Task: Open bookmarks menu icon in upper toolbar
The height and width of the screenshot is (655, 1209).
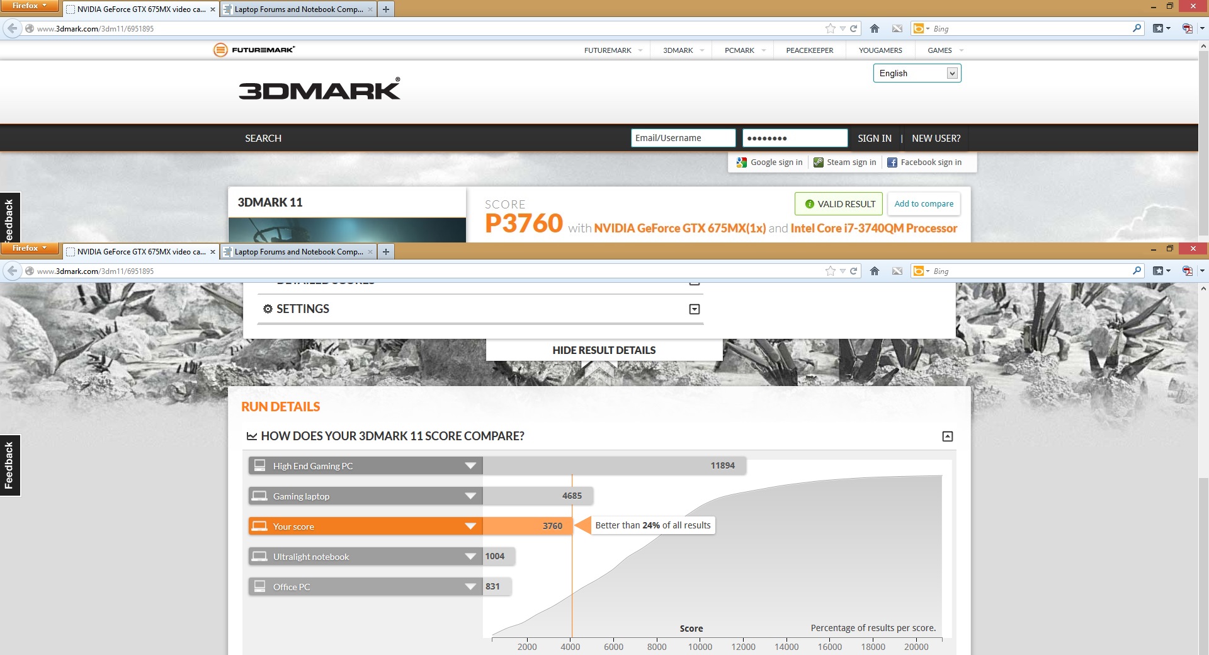Action: click(1161, 28)
